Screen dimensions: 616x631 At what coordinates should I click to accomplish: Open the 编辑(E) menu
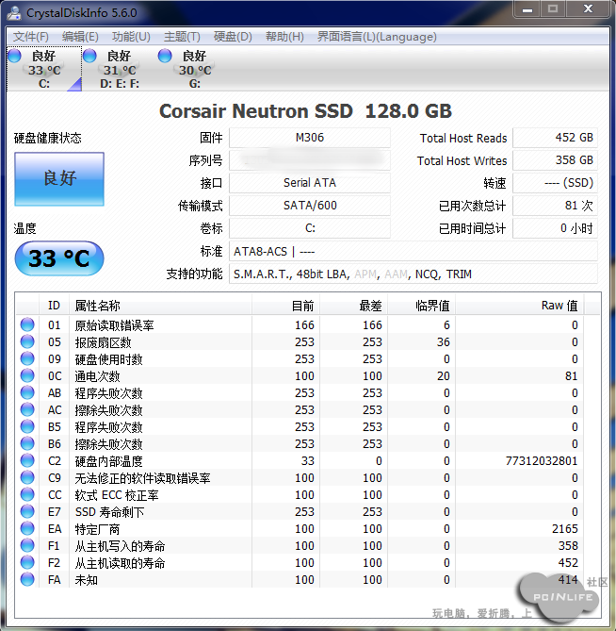pos(80,37)
